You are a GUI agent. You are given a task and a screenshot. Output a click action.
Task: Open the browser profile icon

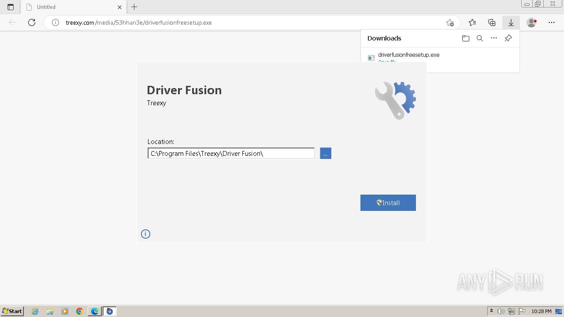click(532, 22)
